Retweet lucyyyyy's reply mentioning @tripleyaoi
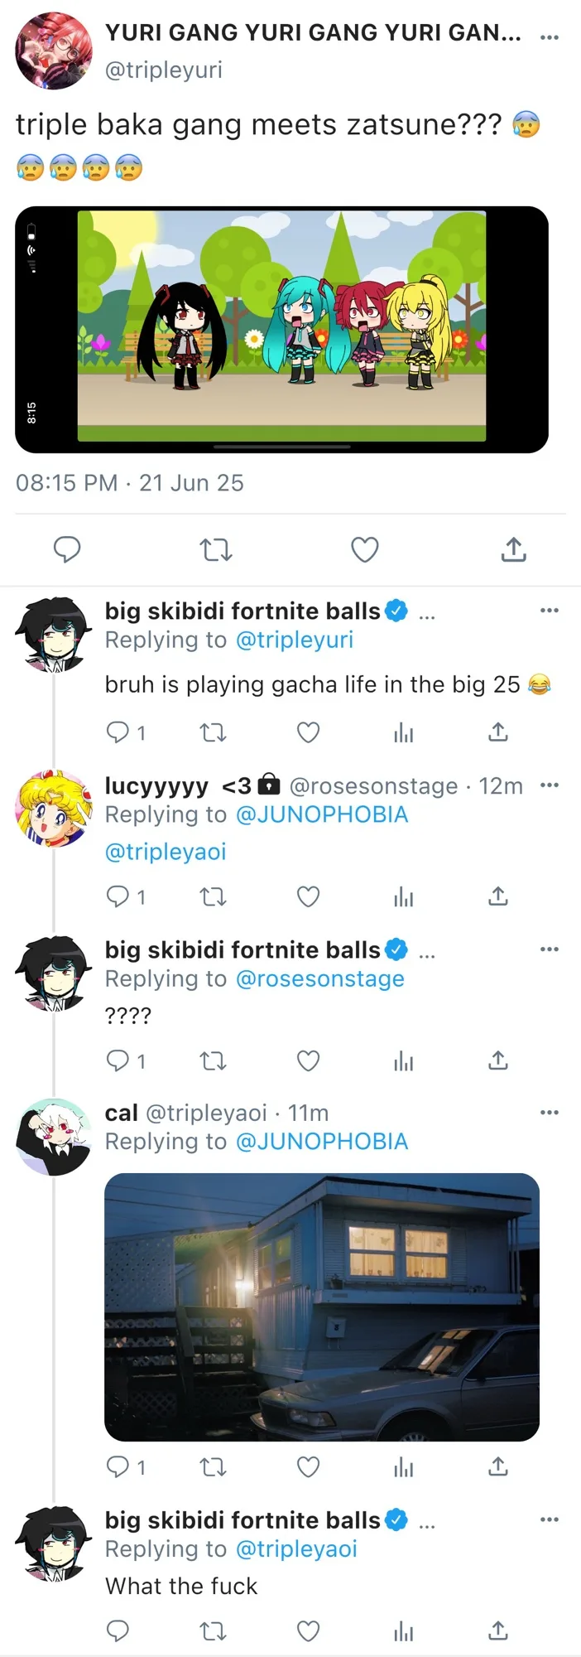This screenshot has height=1657, width=581. click(x=214, y=896)
